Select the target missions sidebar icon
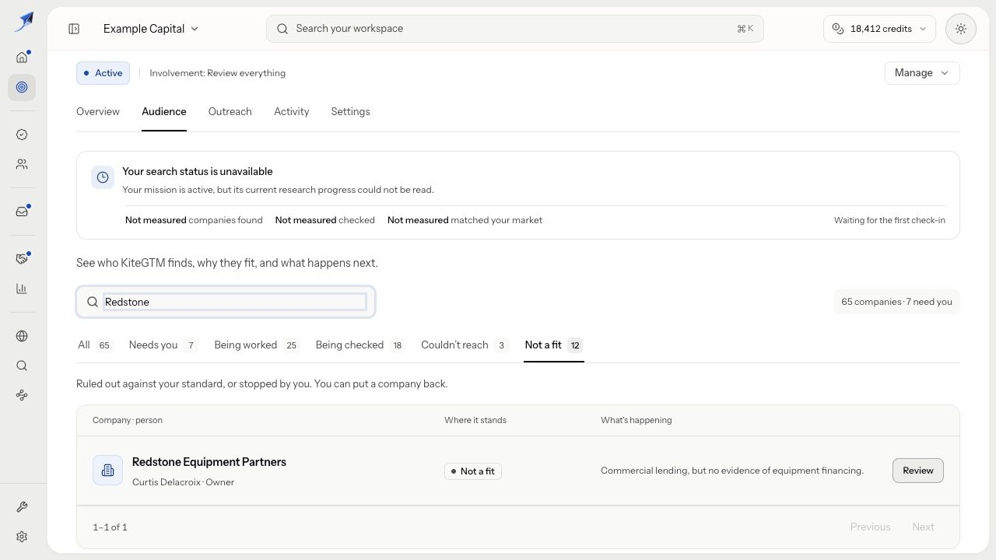This screenshot has height=560, width=996. (22, 87)
